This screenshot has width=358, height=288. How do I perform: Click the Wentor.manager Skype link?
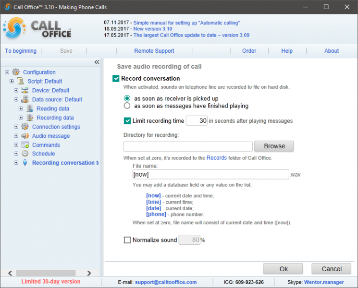tap(324, 282)
